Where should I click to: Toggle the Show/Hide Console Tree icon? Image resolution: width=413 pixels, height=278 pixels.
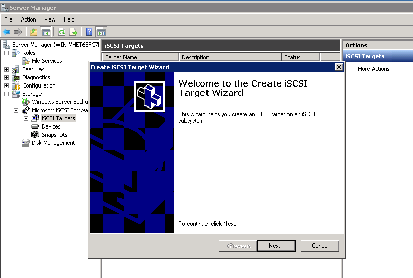coord(46,32)
